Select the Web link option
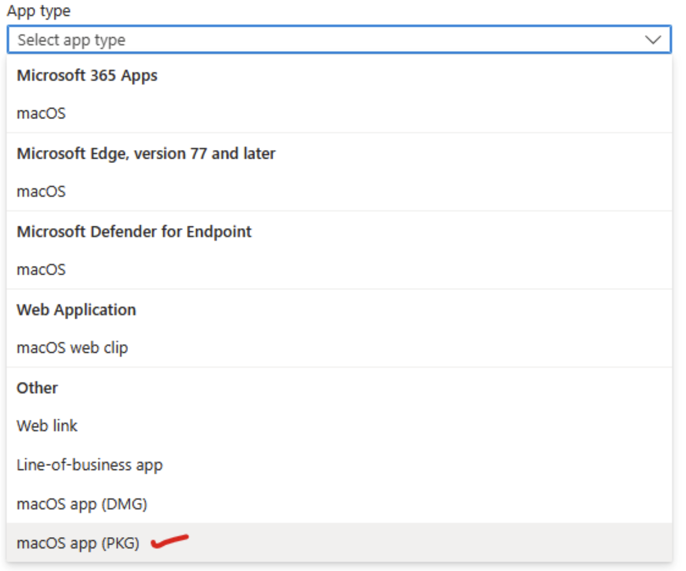Viewport: 686px width, 571px height. tap(339, 426)
